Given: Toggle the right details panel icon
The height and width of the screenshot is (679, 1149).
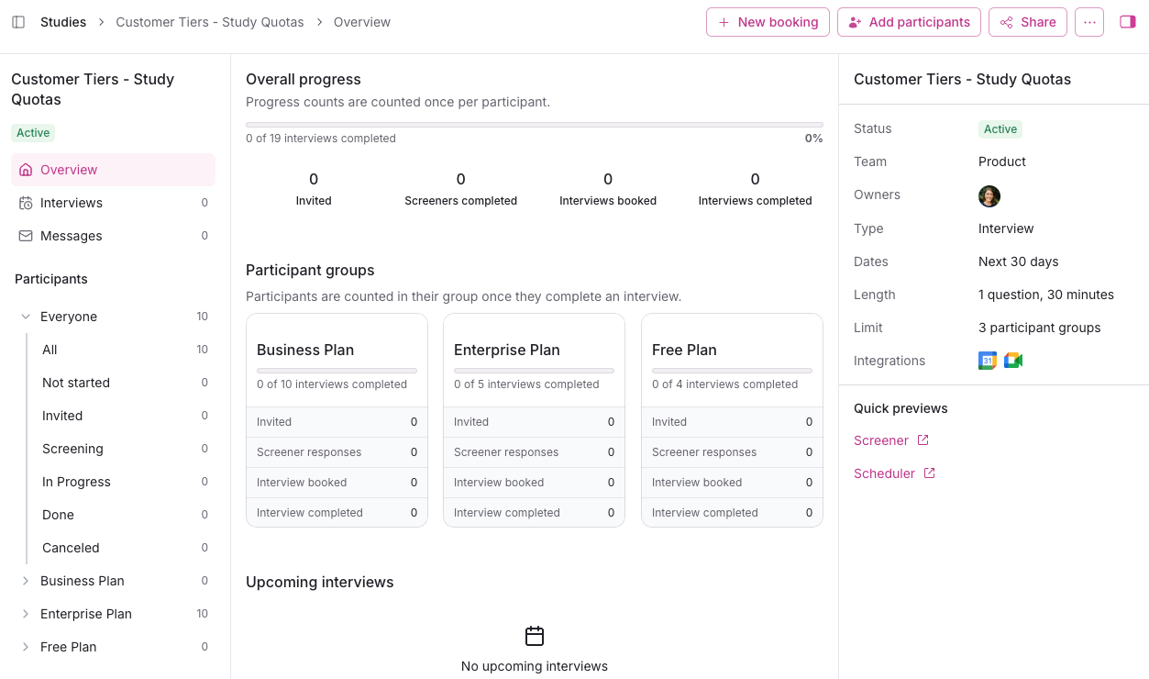Looking at the screenshot, I should 1128,22.
